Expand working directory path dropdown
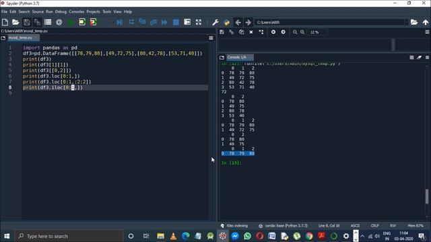Screen dimensions: 431x242 pos(406,22)
